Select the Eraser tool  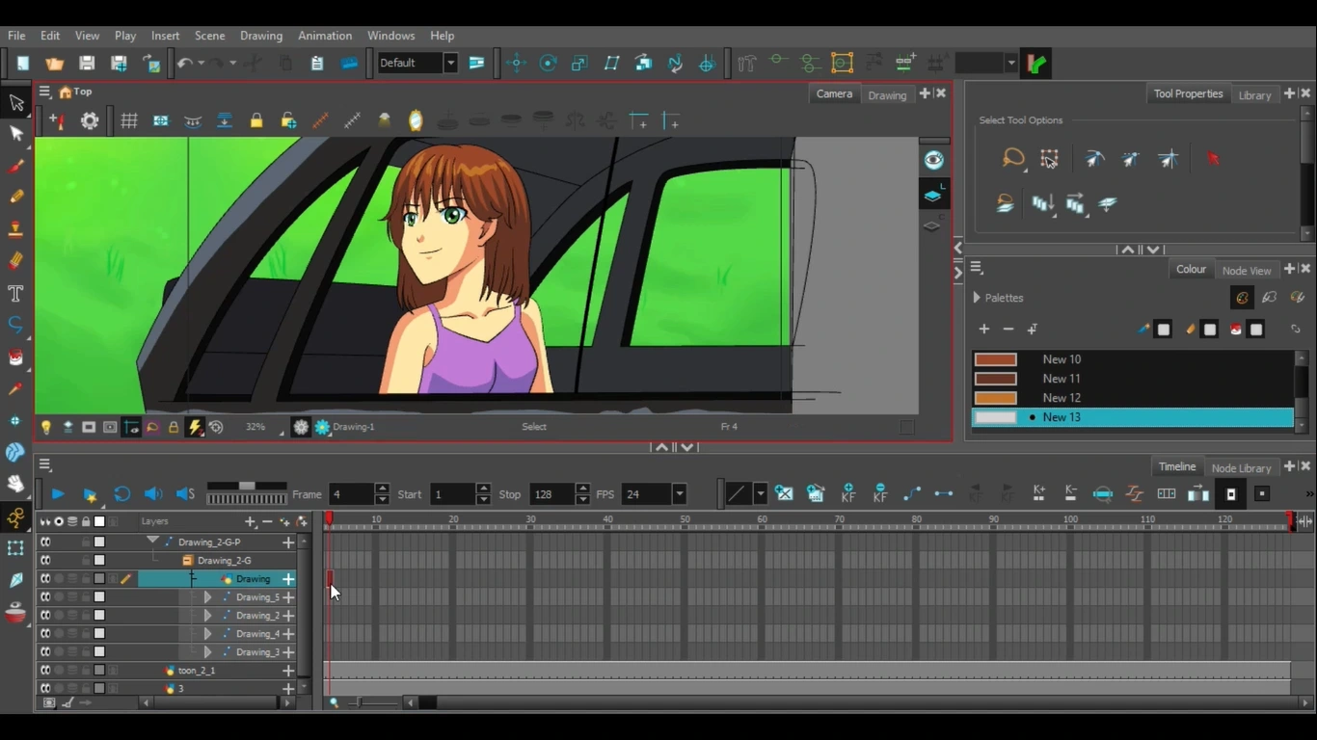16,260
